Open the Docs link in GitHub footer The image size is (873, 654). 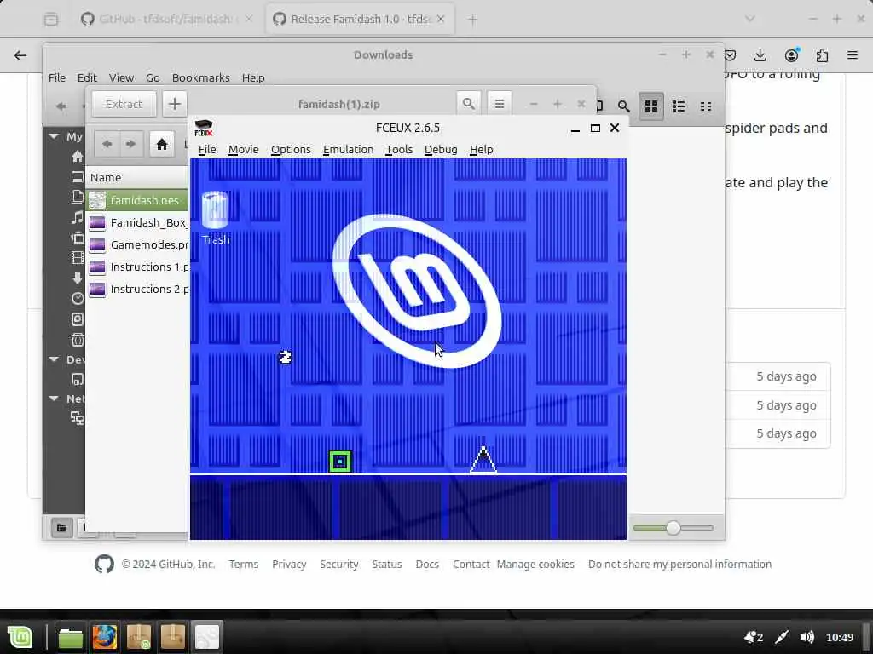coord(427,564)
